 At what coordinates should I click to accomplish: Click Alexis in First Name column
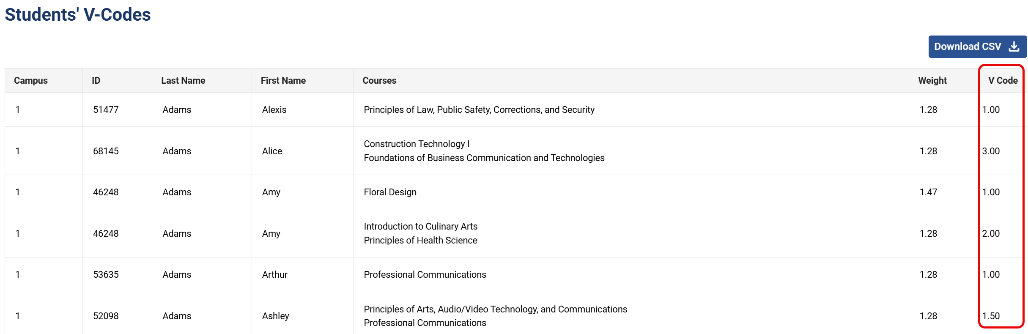pyautogui.click(x=274, y=110)
